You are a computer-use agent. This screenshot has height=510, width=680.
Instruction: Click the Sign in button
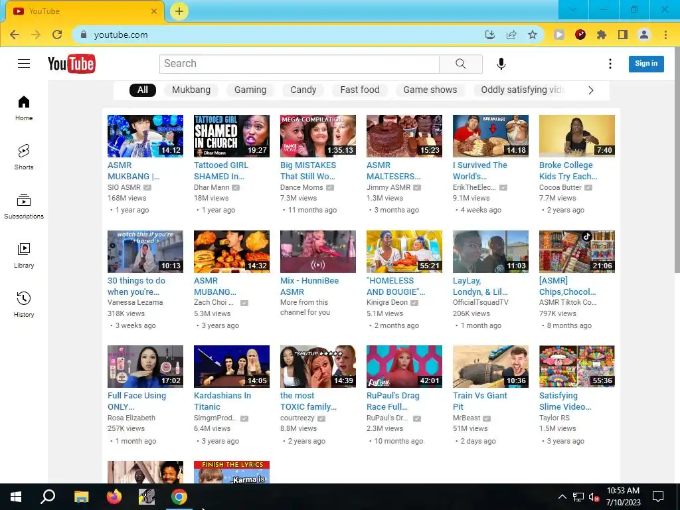point(646,64)
